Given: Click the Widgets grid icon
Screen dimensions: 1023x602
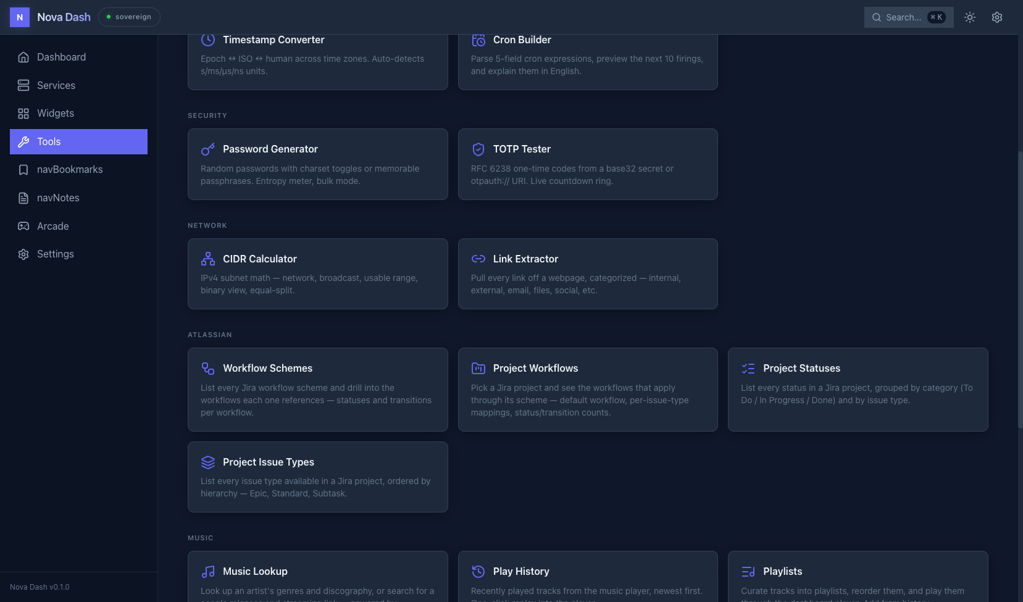Looking at the screenshot, I should 23,114.
